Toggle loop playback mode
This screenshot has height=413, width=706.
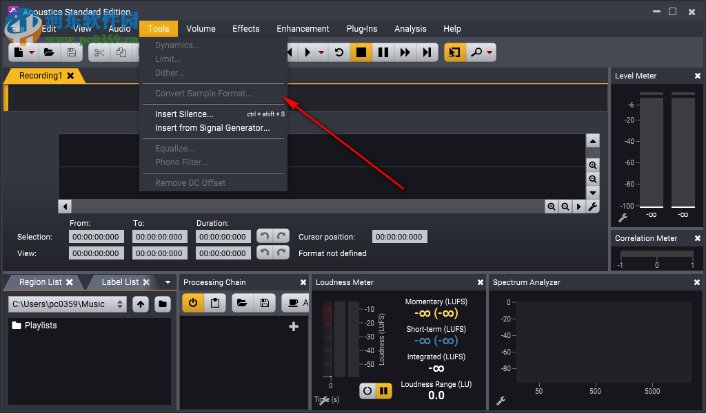click(339, 52)
